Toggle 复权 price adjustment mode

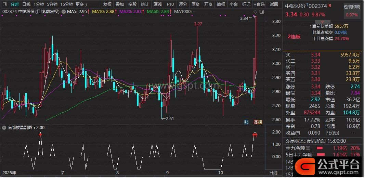[x=107, y=4]
